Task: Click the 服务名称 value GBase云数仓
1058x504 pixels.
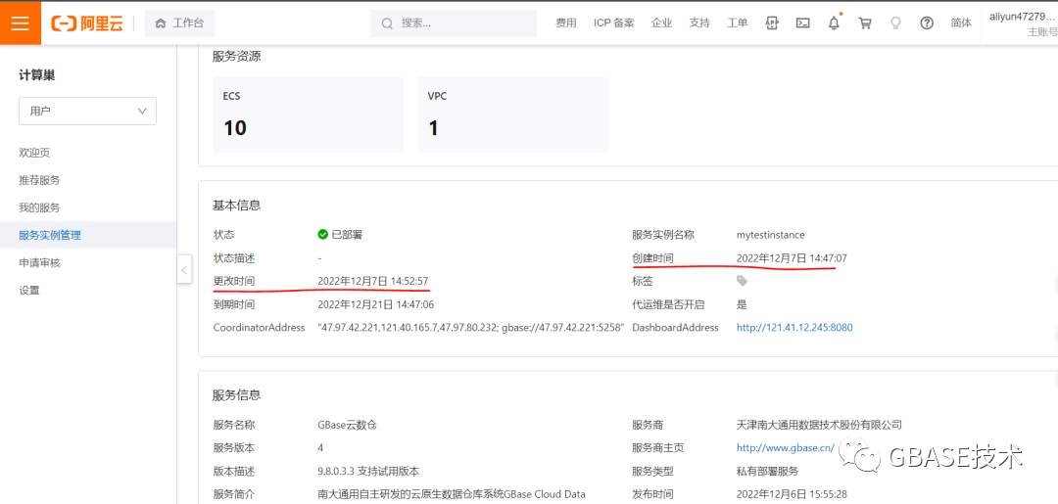Action: coord(349,425)
